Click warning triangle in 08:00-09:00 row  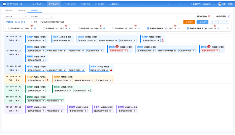tap(163, 40)
